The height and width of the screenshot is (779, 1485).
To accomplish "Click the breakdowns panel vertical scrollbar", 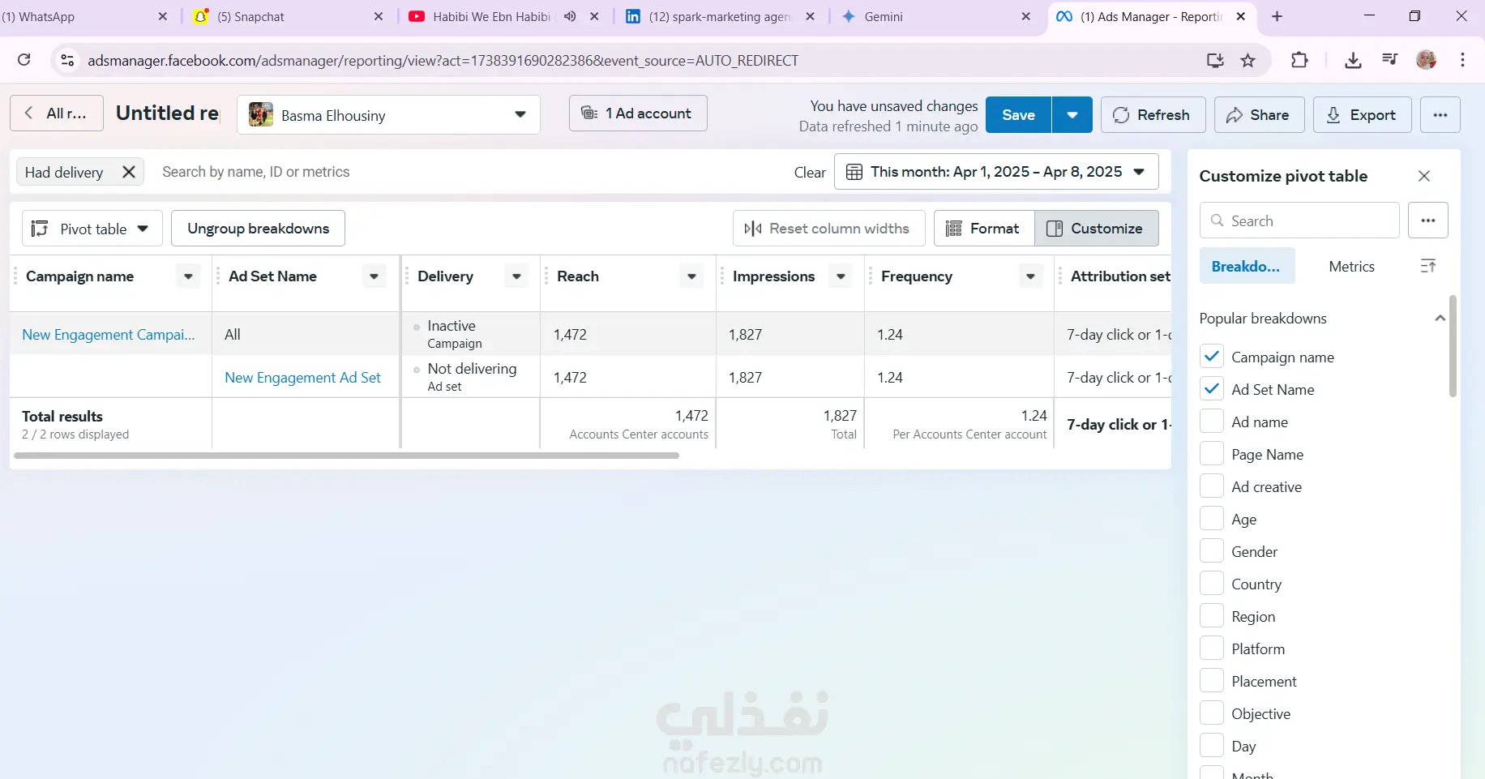I will pyautogui.click(x=1453, y=347).
